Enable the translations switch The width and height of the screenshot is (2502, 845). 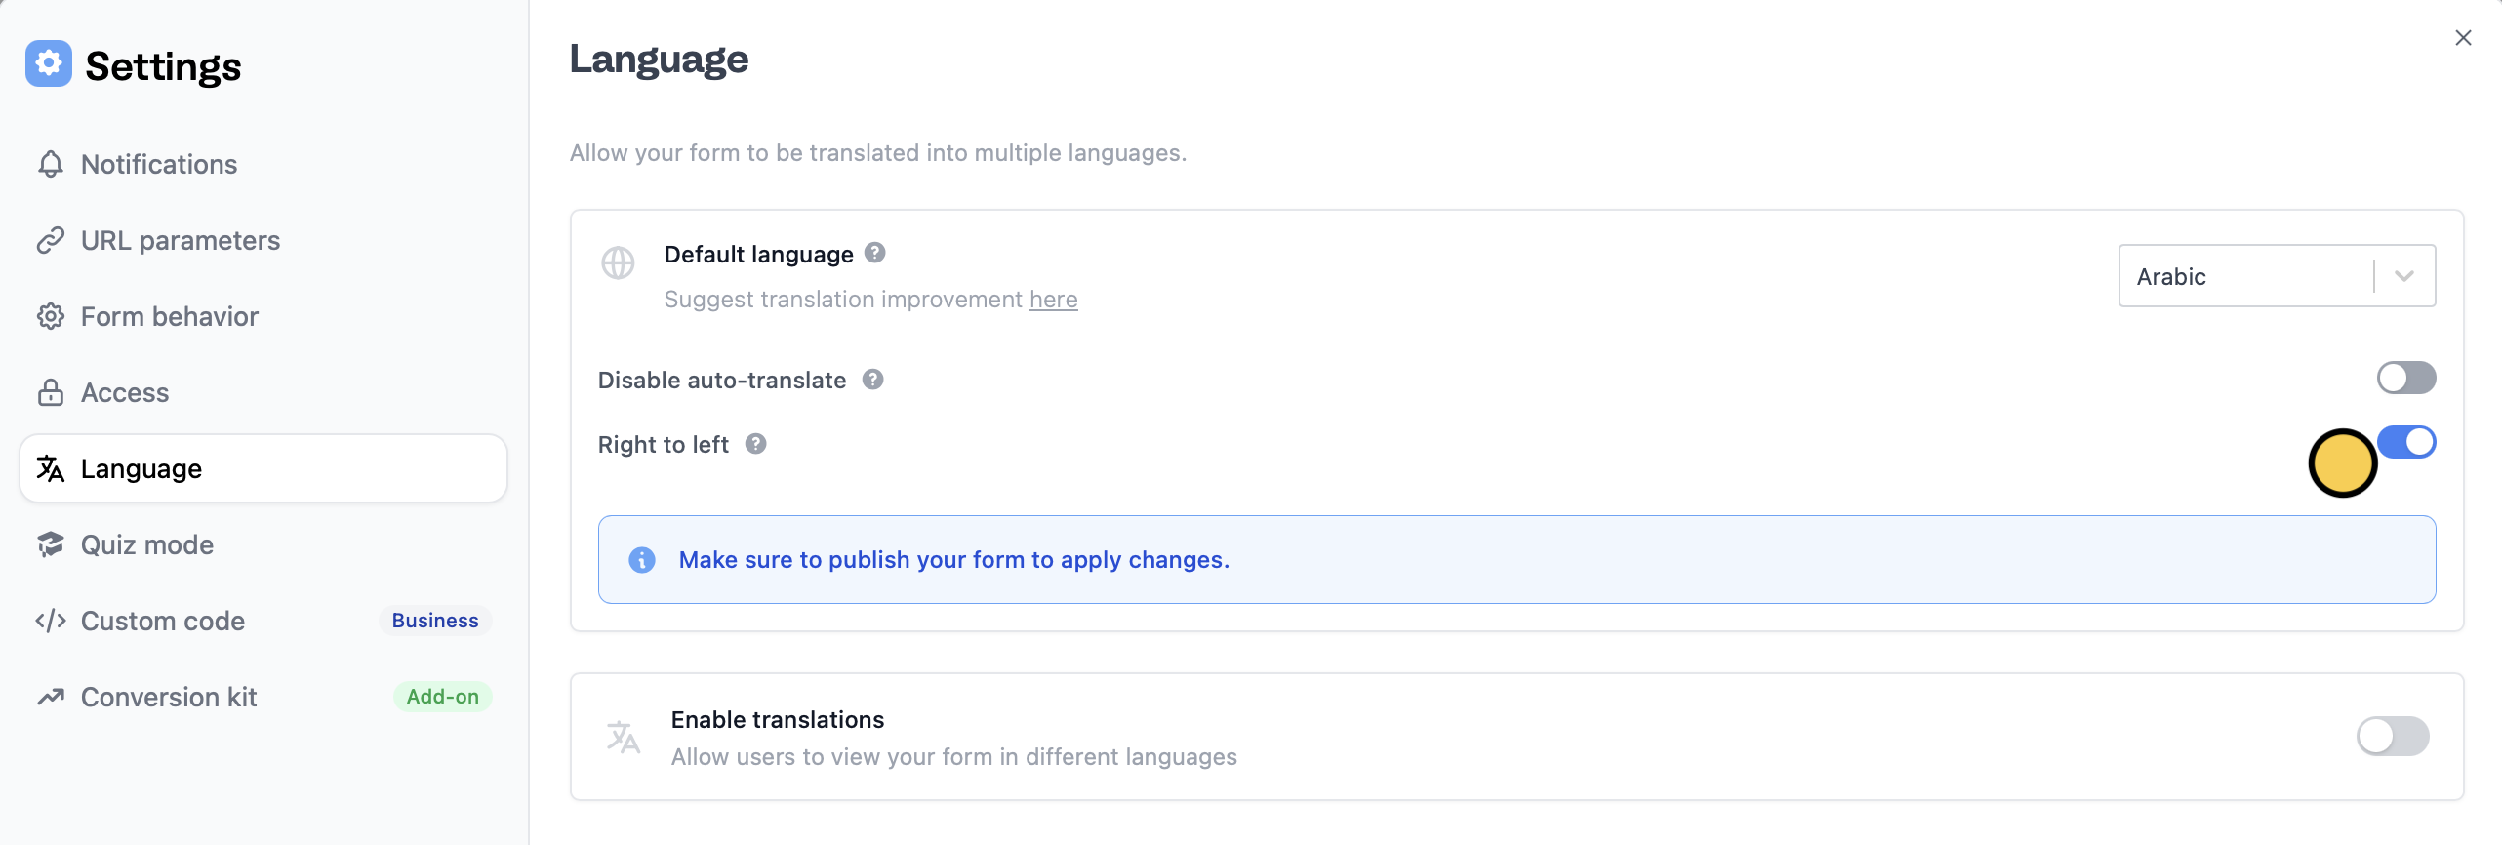pos(2393,737)
